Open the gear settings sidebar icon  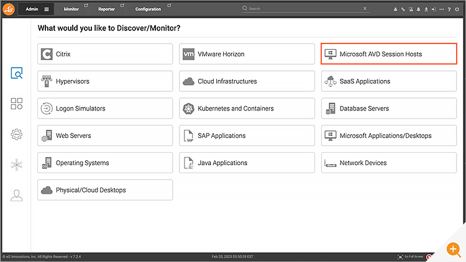coord(17,134)
